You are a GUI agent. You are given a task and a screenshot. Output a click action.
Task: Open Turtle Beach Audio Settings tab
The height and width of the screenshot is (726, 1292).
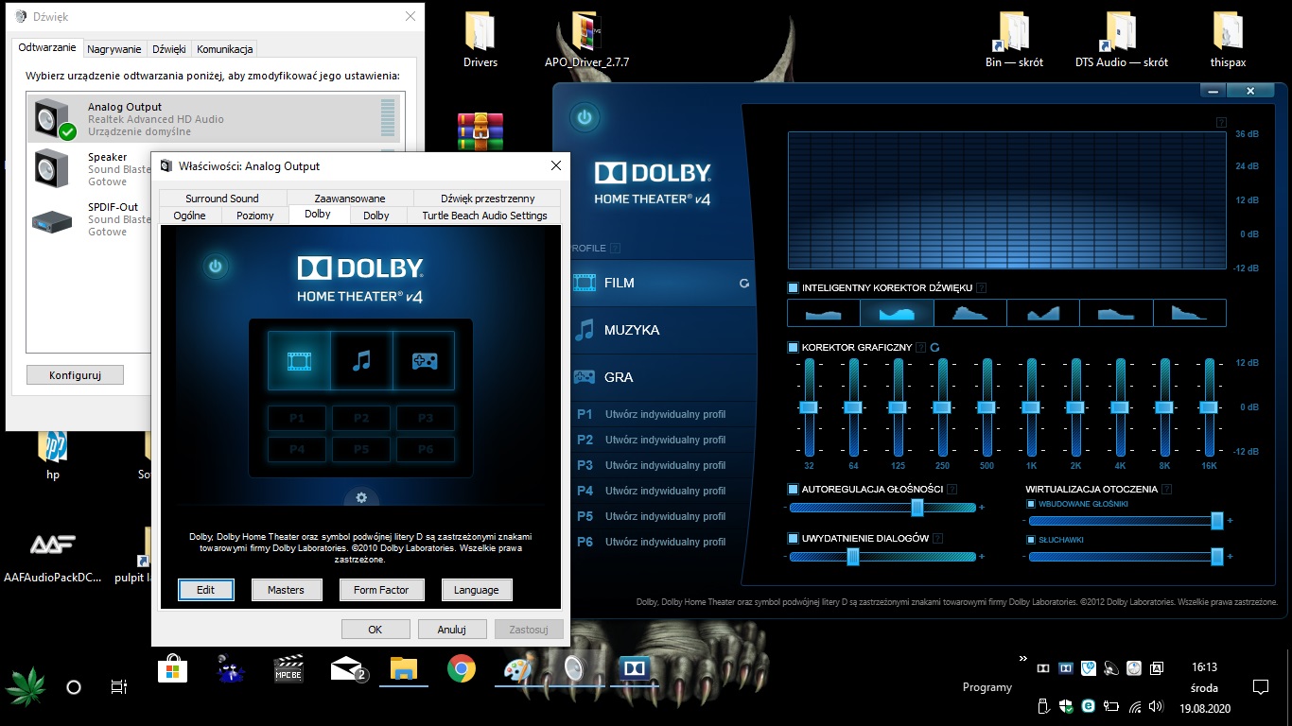(484, 216)
